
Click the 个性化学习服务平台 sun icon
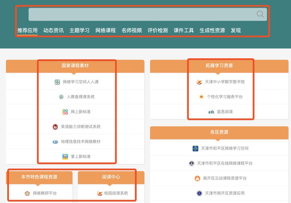tap(201, 97)
